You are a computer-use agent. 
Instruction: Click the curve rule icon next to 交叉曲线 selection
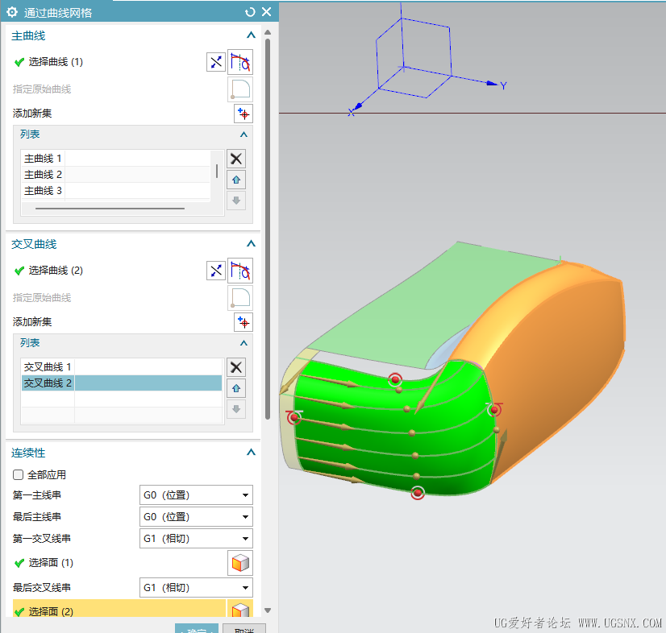click(239, 271)
